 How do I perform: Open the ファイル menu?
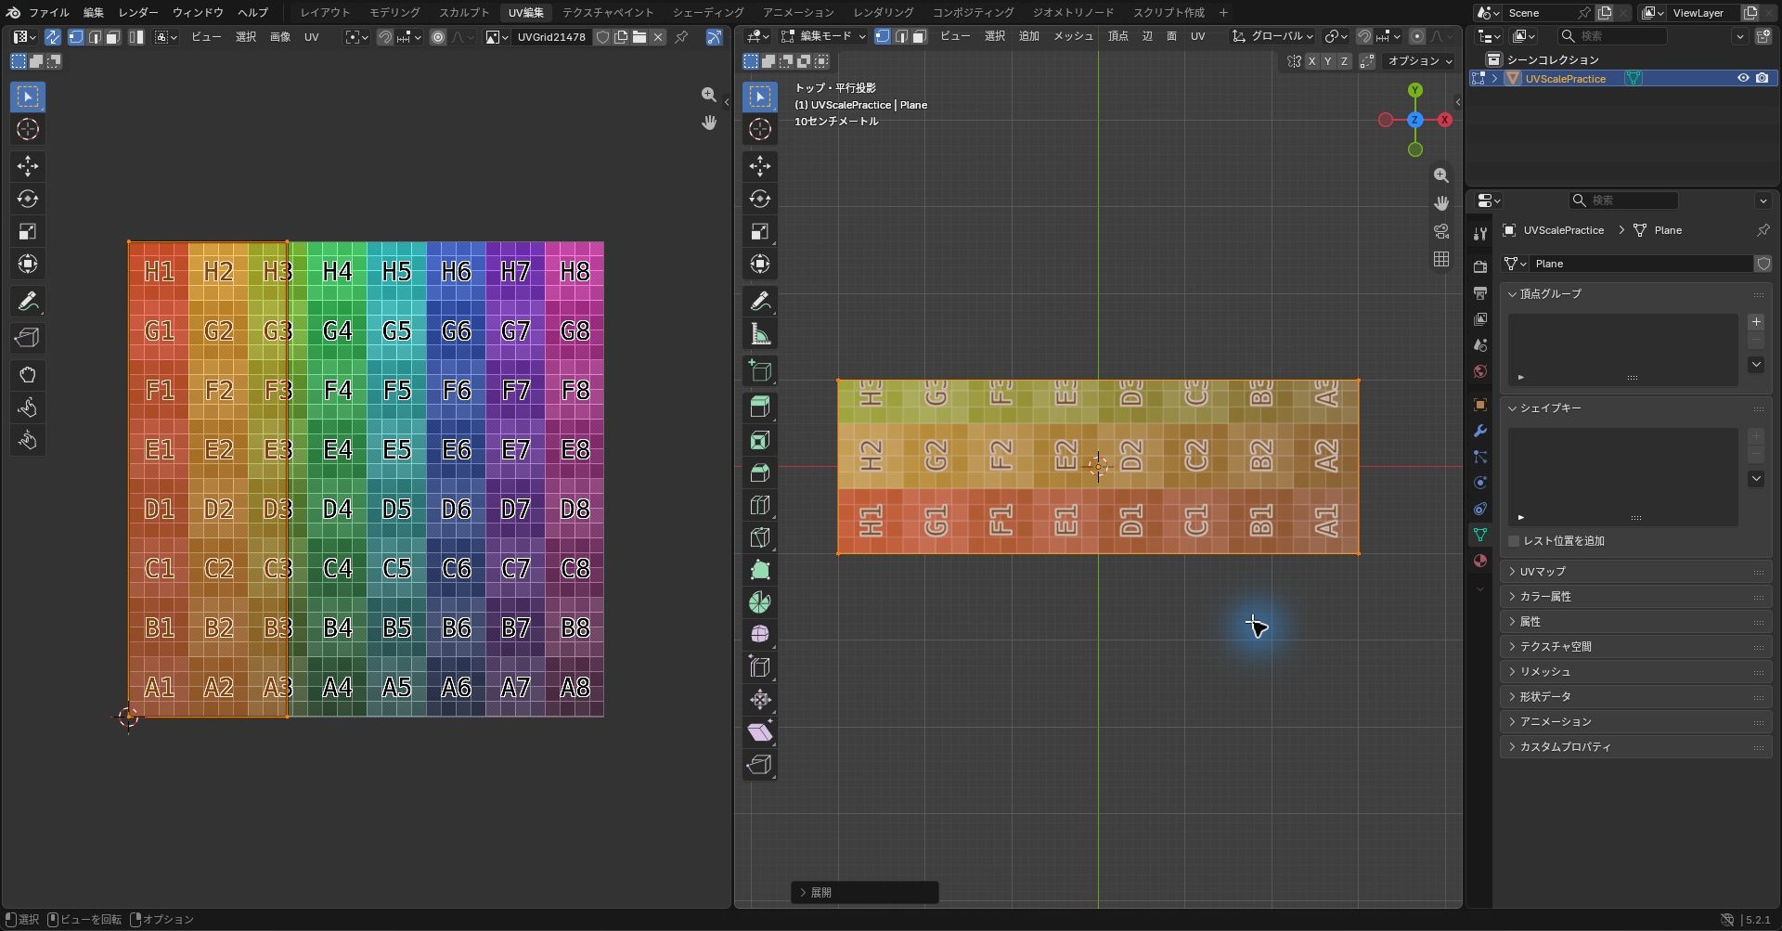coord(48,13)
